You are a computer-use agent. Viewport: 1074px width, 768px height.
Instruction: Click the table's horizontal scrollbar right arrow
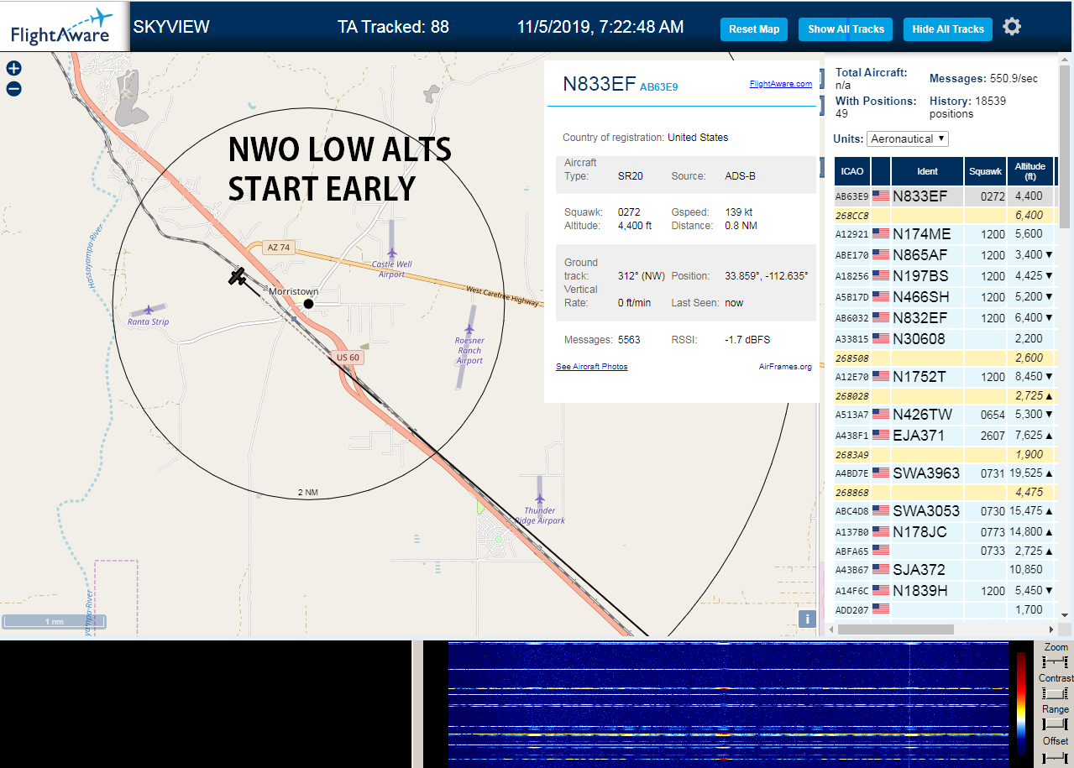[1050, 630]
